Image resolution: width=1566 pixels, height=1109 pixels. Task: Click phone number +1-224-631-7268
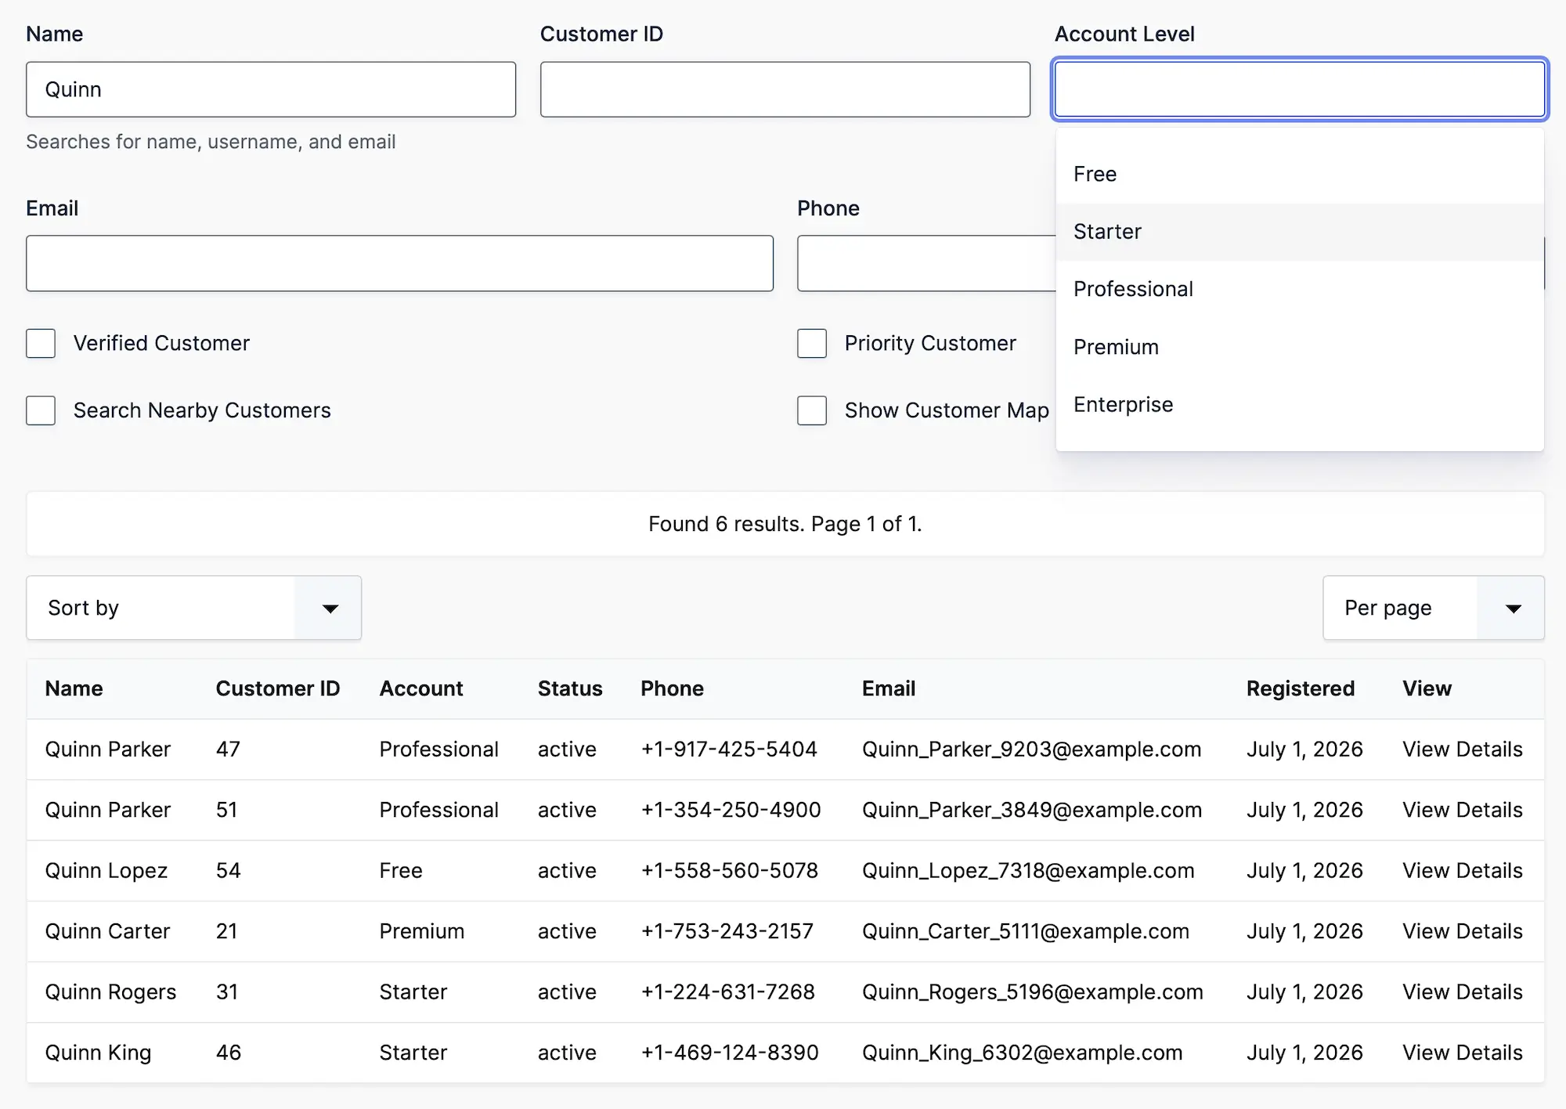click(728, 992)
